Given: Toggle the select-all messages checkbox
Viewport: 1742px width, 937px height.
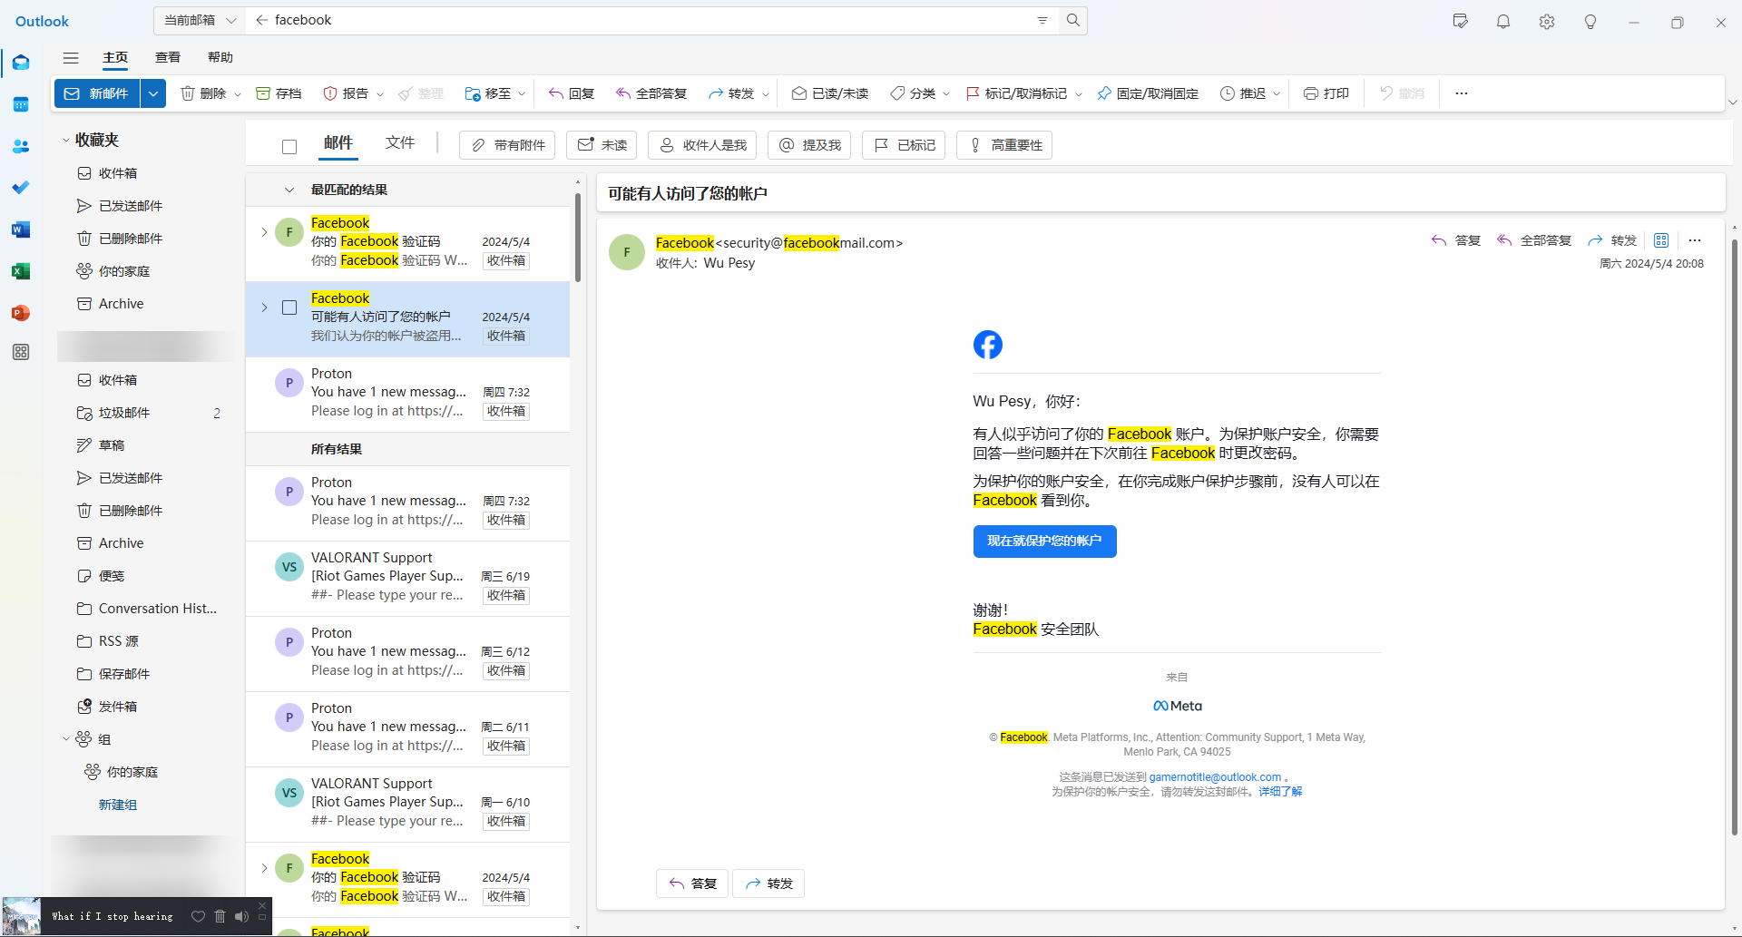Looking at the screenshot, I should (x=289, y=146).
